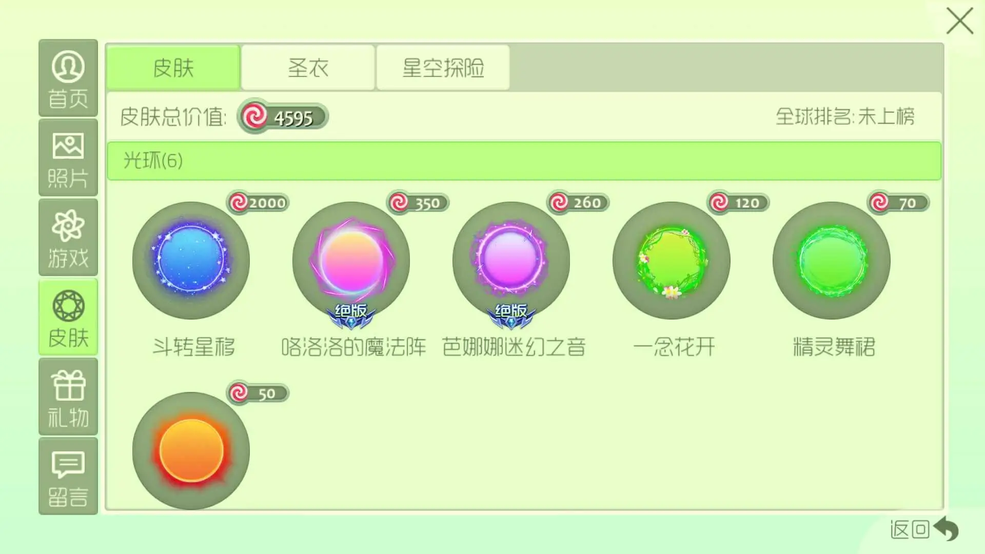985x554 pixels.
Task: Switch to the 星空探险 tab
Action: (443, 68)
